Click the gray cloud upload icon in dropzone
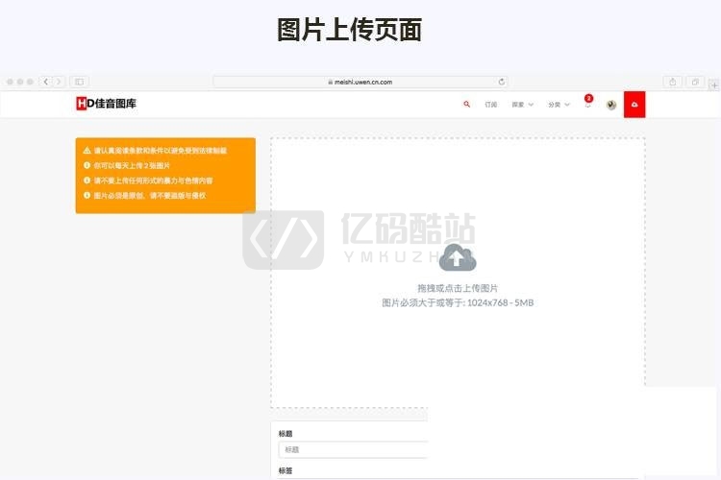This screenshot has height=480, width=721. point(458,257)
